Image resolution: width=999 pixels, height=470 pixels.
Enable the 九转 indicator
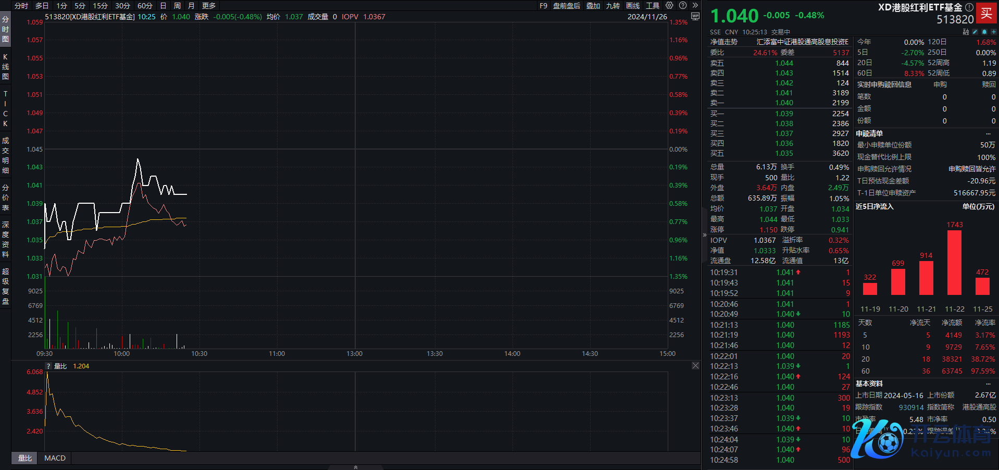point(613,6)
